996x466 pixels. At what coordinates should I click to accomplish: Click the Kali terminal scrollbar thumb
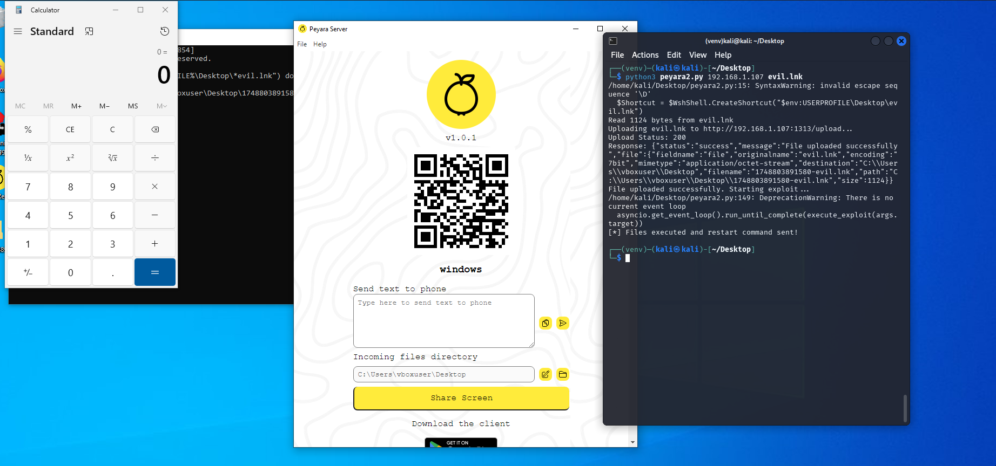(x=905, y=408)
